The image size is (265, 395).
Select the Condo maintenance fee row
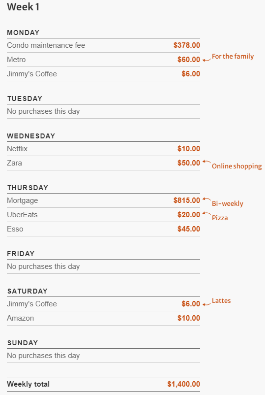tap(103, 45)
